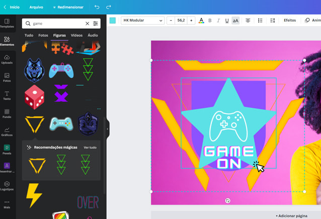Clear the search field with X
The height and width of the screenshot is (219, 321).
[x=87, y=24]
